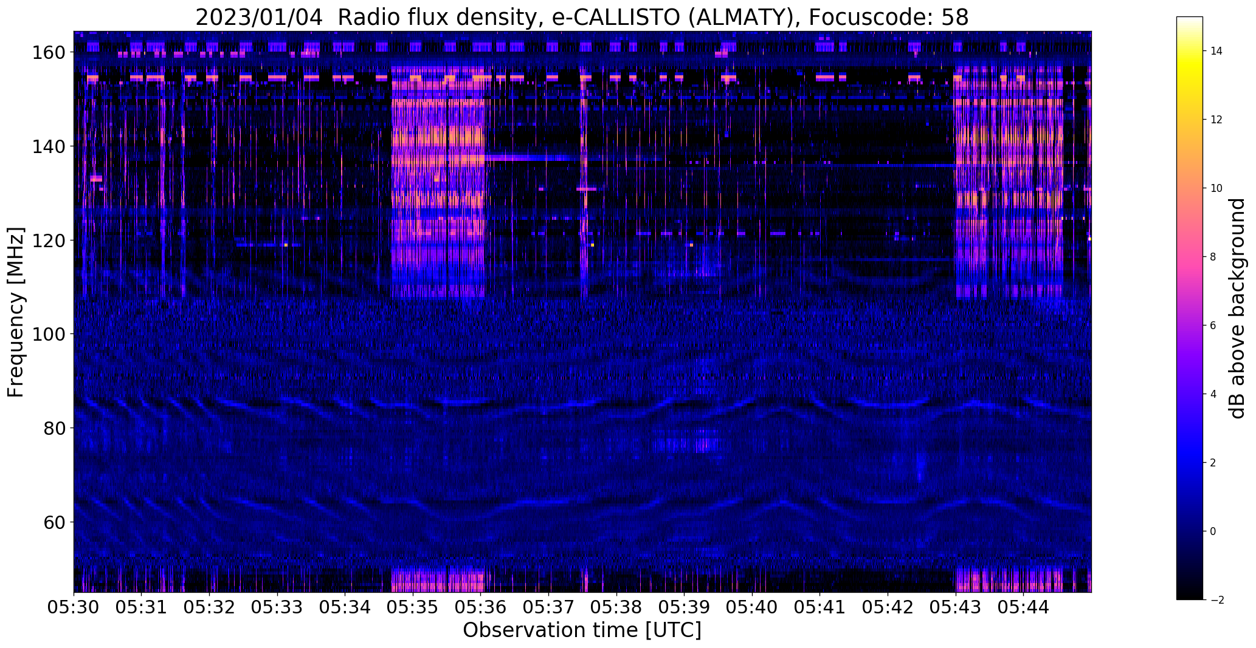Click the colorbar tick label 2

[1213, 463]
